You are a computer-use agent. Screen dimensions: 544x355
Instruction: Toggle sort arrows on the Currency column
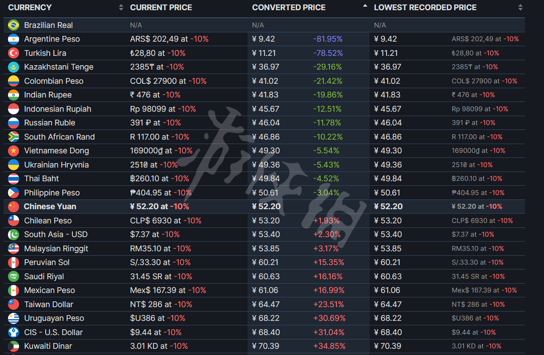point(121,8)
